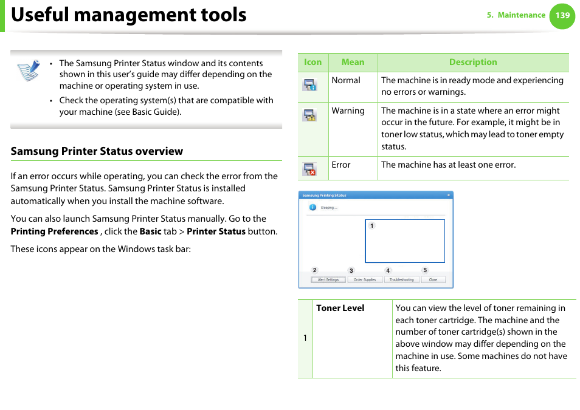
Task: Click the row number 1 cell beside Toner Level
Action: click(x=305, y=338)
